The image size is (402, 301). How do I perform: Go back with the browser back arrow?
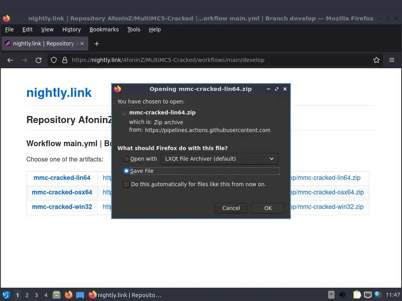[x=10, y=60]
